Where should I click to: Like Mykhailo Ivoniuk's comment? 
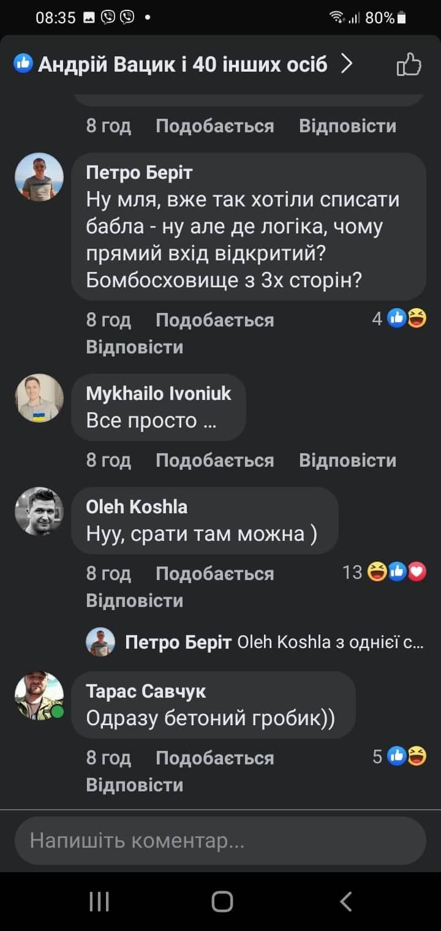point(214,460)
